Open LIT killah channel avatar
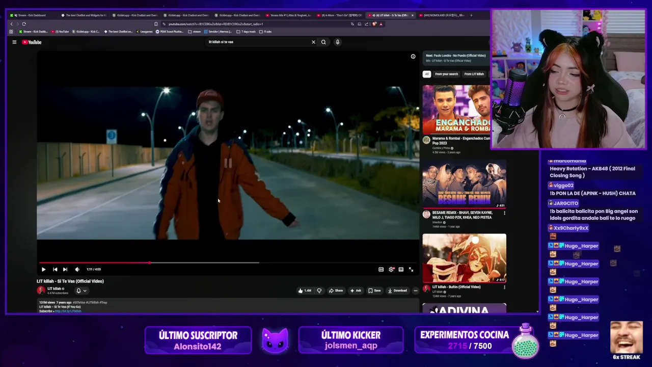Viewport: 652px width, 367px height. tap(41, 291)
